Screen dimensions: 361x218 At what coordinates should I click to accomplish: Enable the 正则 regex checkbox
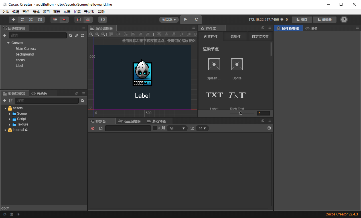(x=155, y=128)
